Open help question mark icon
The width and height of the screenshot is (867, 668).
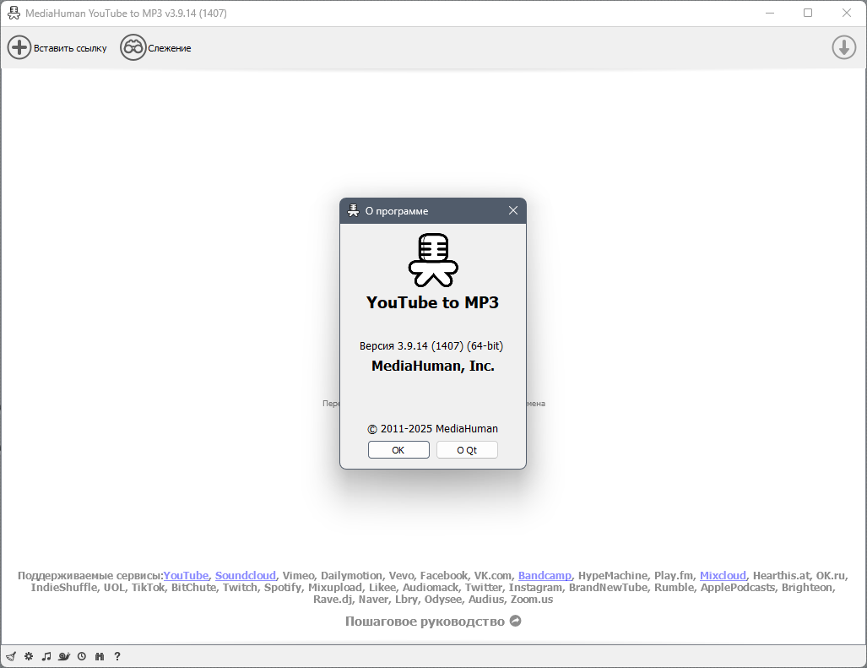pos(117,656)
